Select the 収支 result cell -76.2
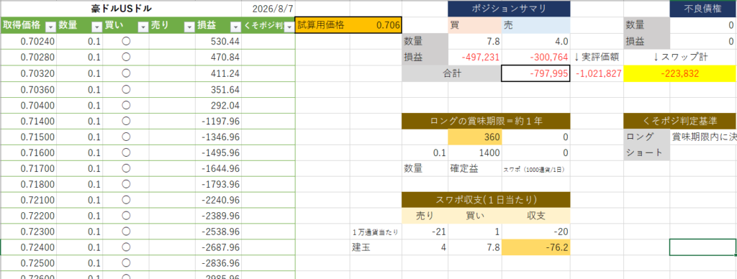The height and width of the screenshot is (279, 737). click(535, 247)
